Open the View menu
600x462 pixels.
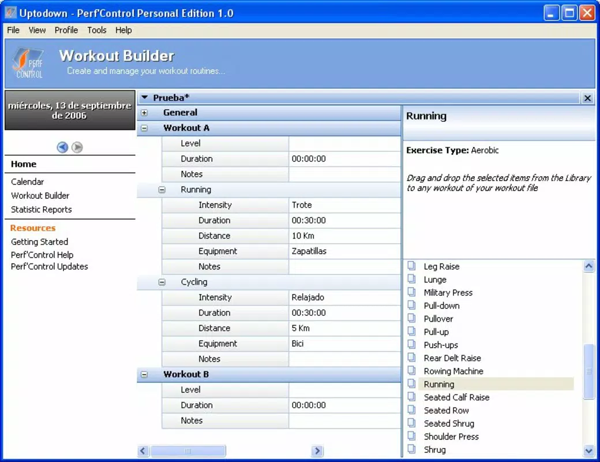37,30
